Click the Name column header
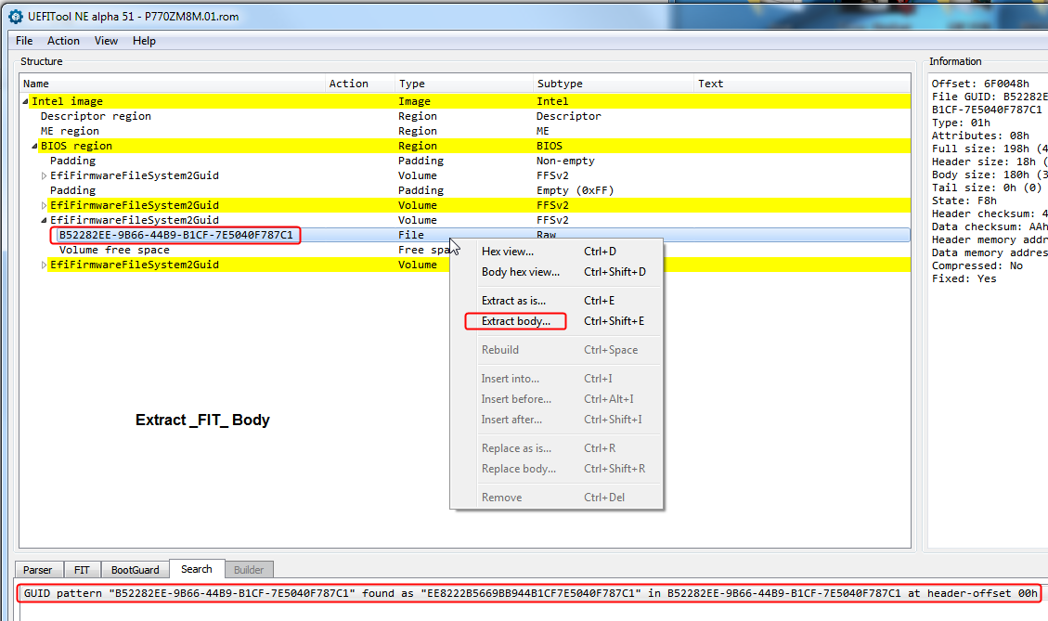Screen dimensions: 1048x621 click(x=173, y=84)
